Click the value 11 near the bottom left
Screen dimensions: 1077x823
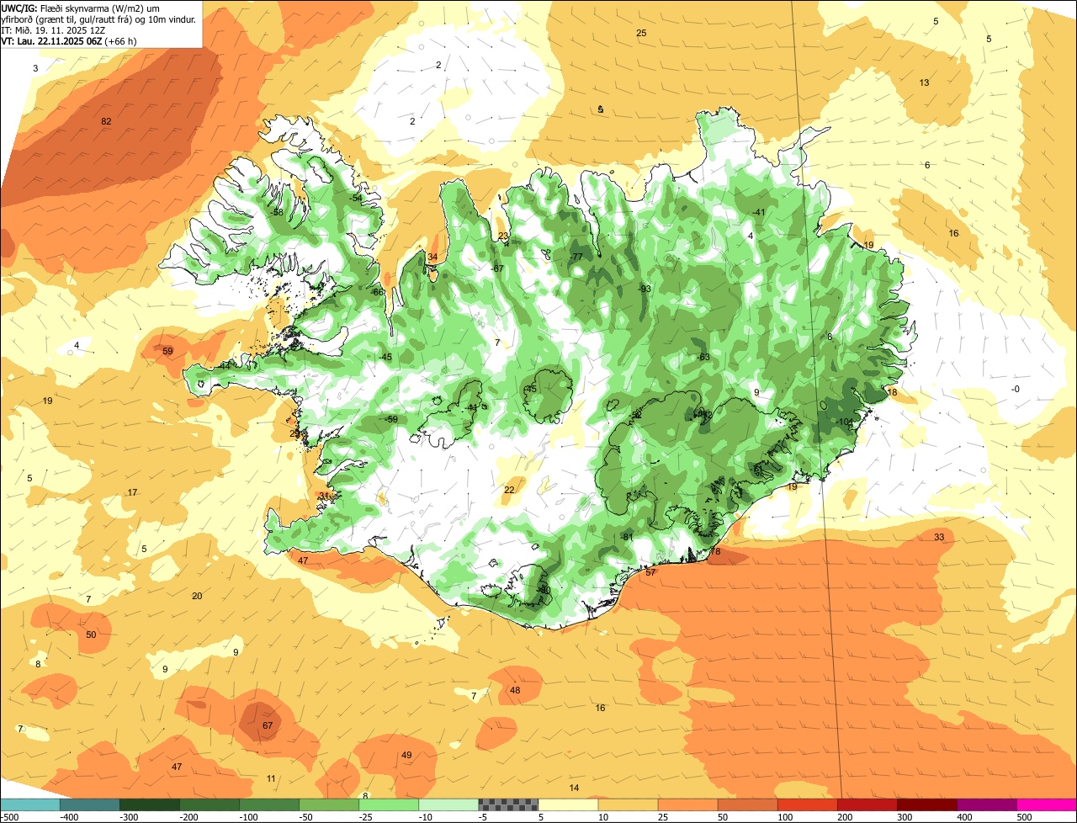[x=271, y=778]
